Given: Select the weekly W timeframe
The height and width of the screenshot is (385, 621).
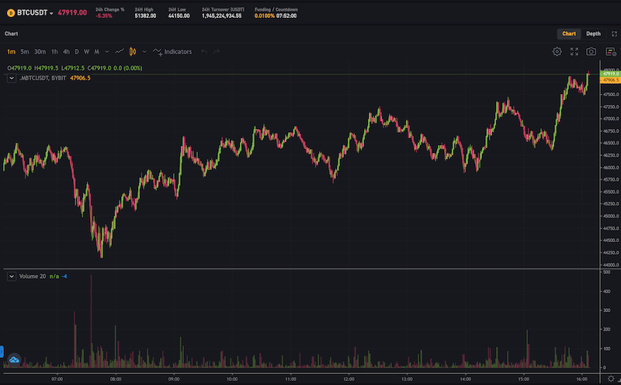Looking at the screenshot, I should (x=86, y=51).
